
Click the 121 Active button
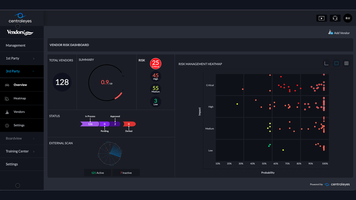pos(98,173)
